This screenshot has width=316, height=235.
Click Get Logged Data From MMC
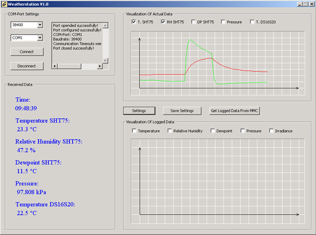pos(234,111)
